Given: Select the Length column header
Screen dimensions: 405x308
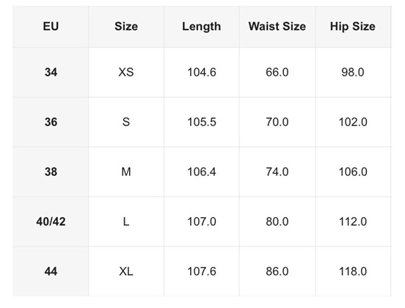Looking at the screenshot, I should pyautogui.click(x=202, y=27).
